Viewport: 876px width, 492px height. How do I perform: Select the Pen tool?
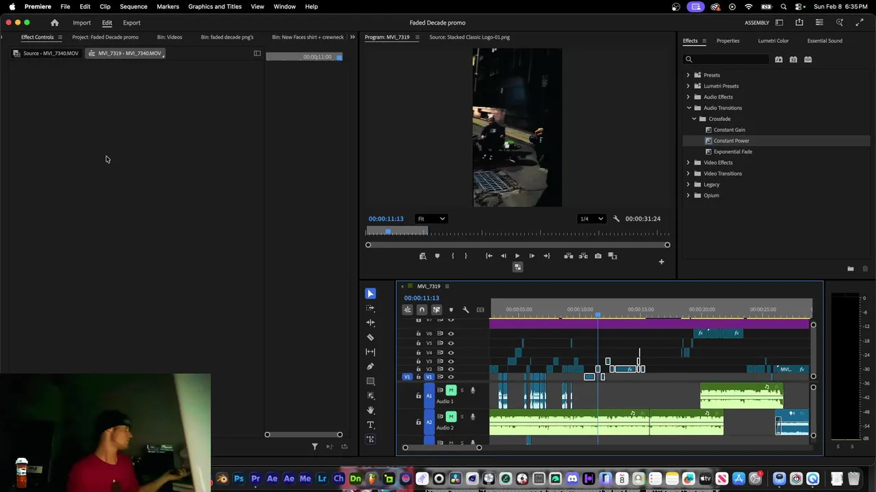[370, 366]
